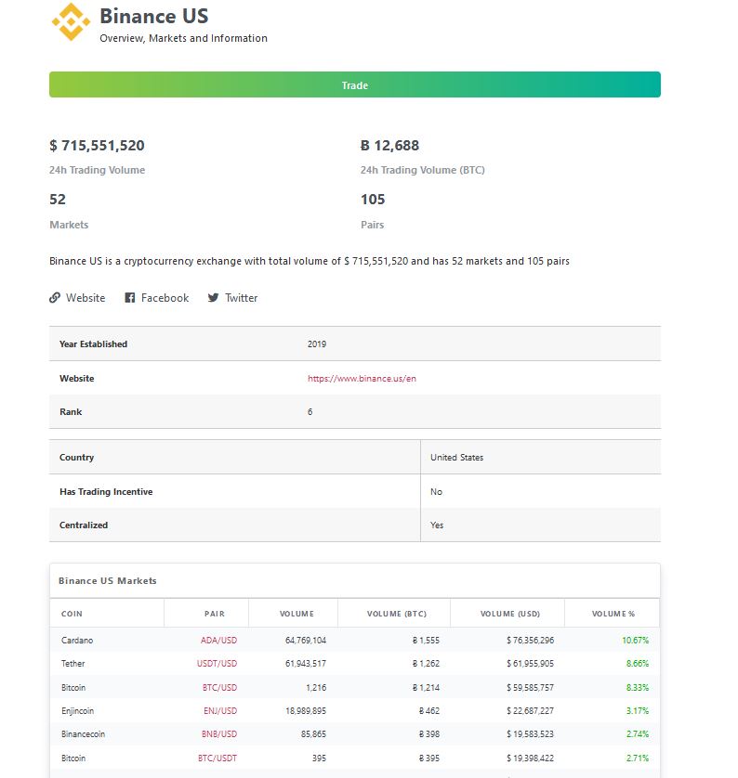Viewport: 738px width, 778px height.
Task: Click the Facebook icon
Action: pos(129,298)
